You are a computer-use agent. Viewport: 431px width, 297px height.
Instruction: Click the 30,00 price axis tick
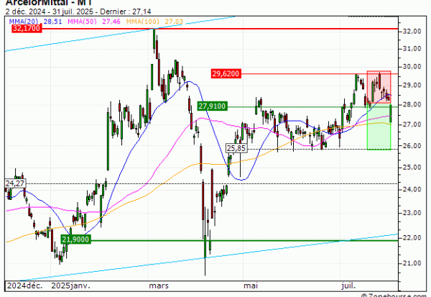[x=412, y=67]
